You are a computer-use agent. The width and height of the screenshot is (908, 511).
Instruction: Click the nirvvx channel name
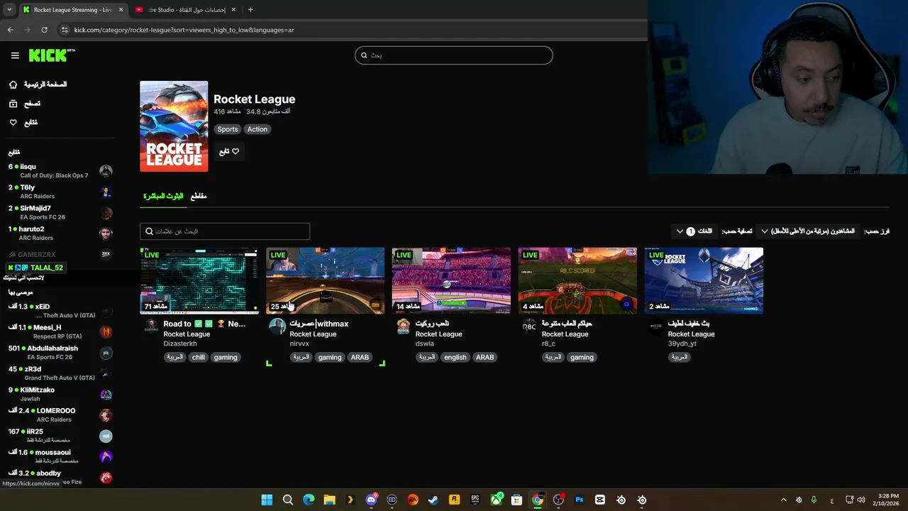coord(299,344)
